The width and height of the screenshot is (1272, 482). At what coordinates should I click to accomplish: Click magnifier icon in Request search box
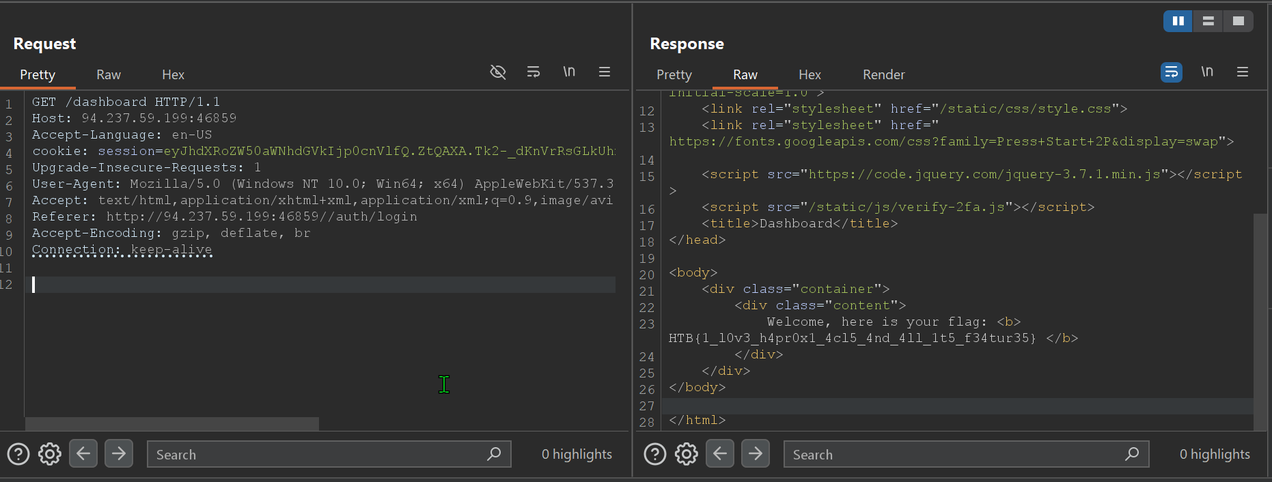click(x=494, y=454)
